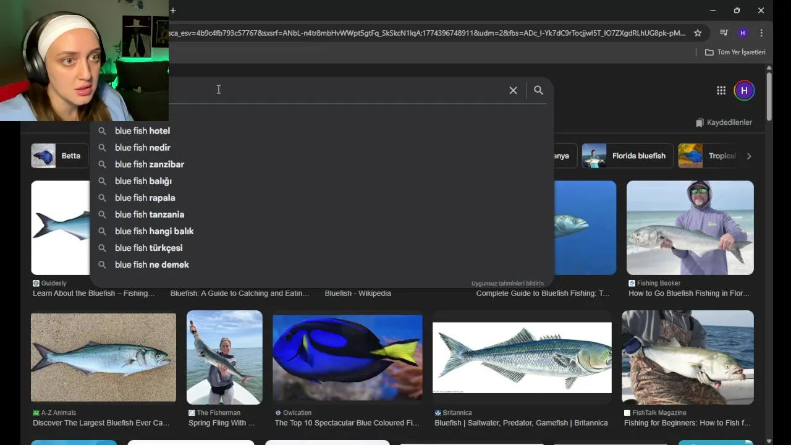Open Owlcation blue tang fish image
This screenshot has width=791, height=445.
347,357
